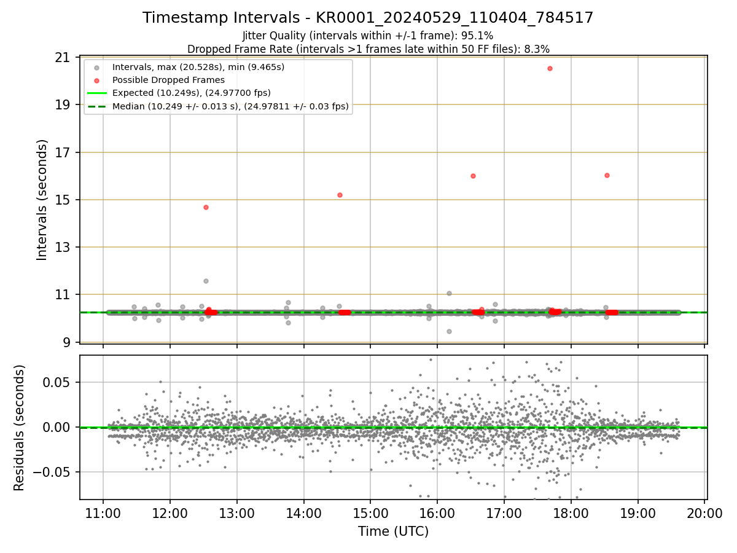The width and height of the screenshot is (737, 553).
Task: Click the '0.05' tick on the Residuals axis
Action: 57,382
